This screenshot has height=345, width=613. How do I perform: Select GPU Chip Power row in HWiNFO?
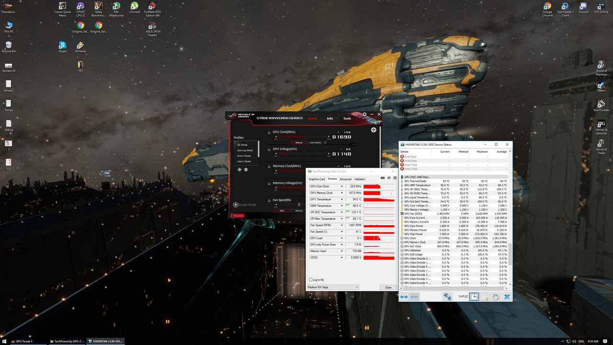454,234
